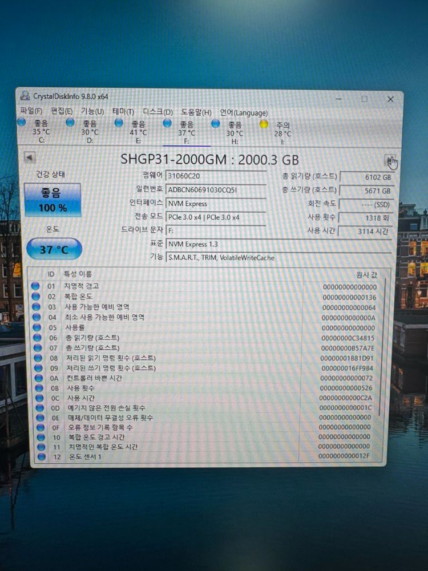This screenshot has width=428, height=571.
Task: Open the 도움말(H) menu
Action: pyautogui.click(x=196, y=112)
